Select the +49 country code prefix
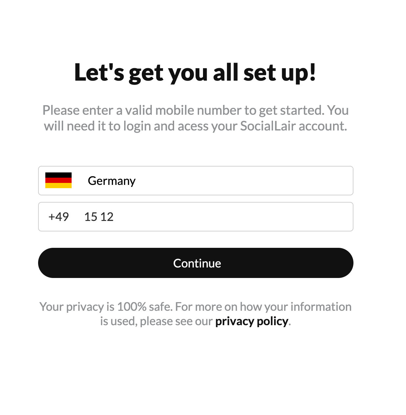406x415 pixels. (58, 217)
